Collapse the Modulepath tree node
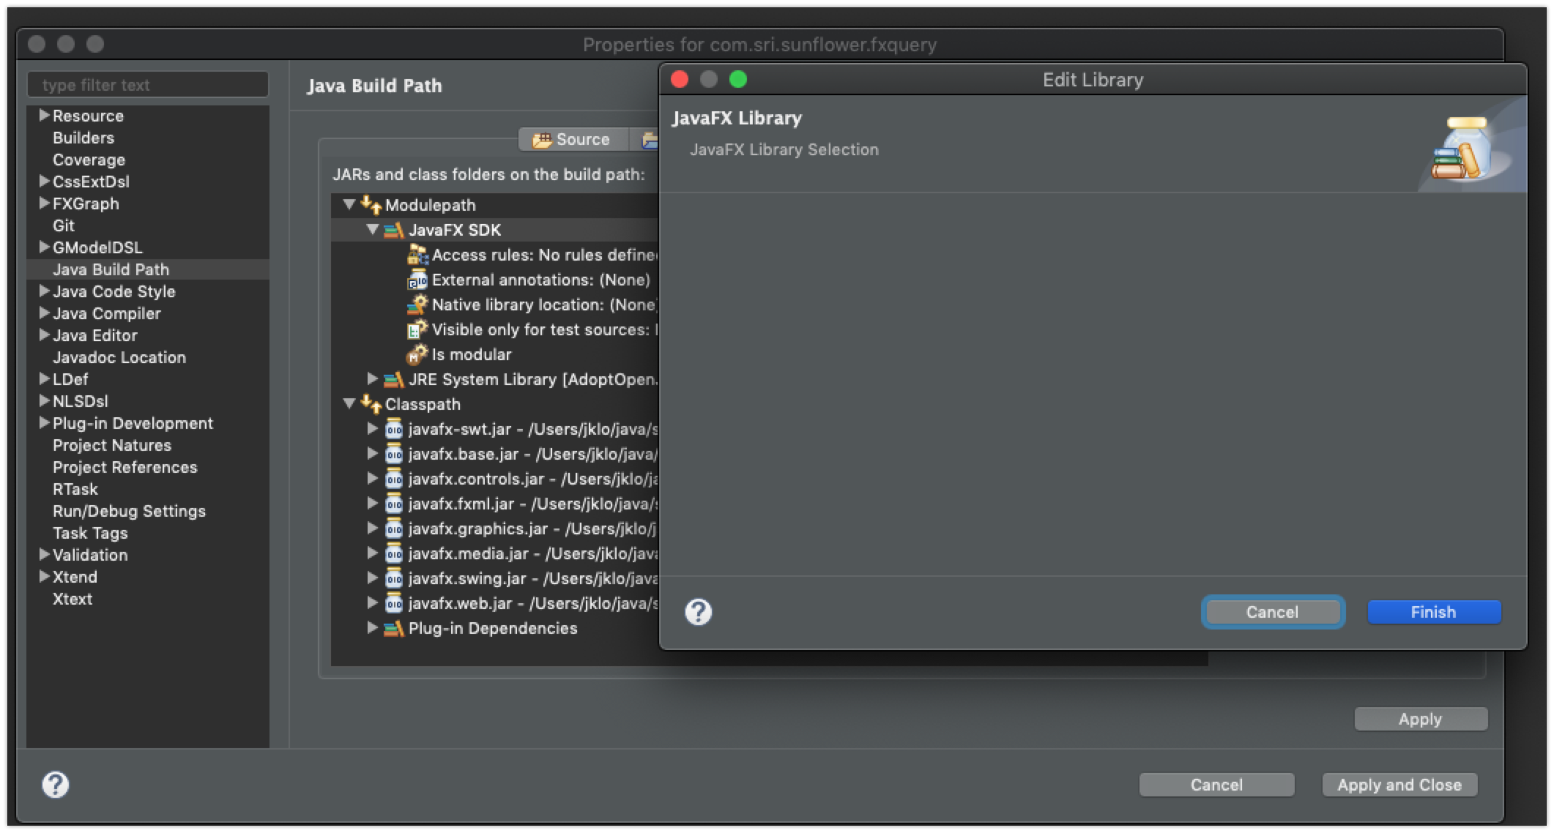Viewport: 1554px width, 833px height. [x=349, y=205]
